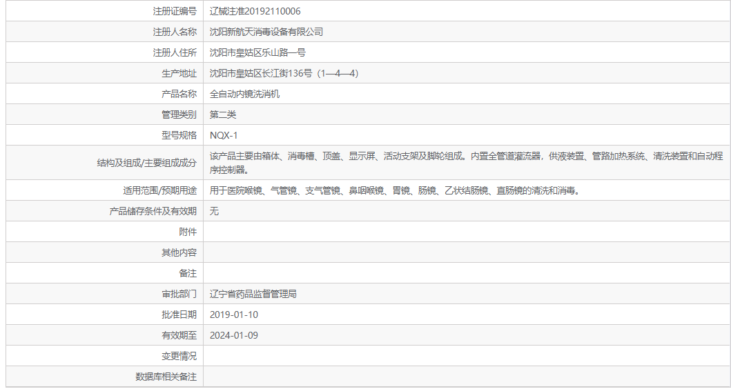Image resolution: width=731 pixels, height=389 pixels.
Task: Select model value NQX-1
Action: (224, 136)
